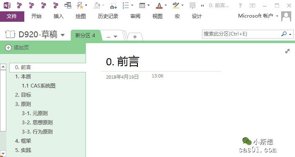The width and height of the screenshot is (295, 157).
Task: Click the page list scroll-down arrow
Action: (x=3, y=153)
